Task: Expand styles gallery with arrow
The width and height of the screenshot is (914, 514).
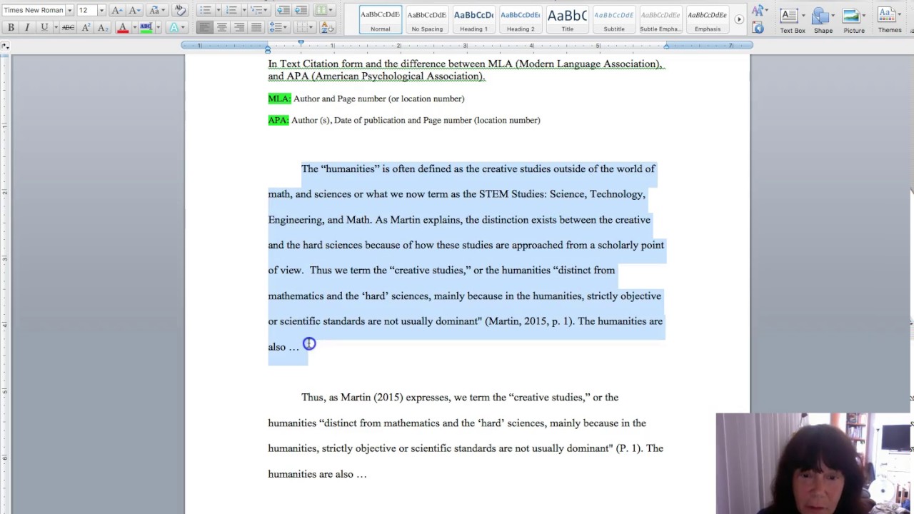Action: pyautogui.click(x=739, y=19)
